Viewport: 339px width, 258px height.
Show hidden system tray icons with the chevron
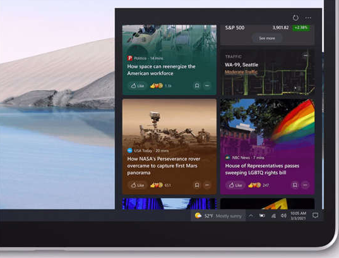pos(251,216)
